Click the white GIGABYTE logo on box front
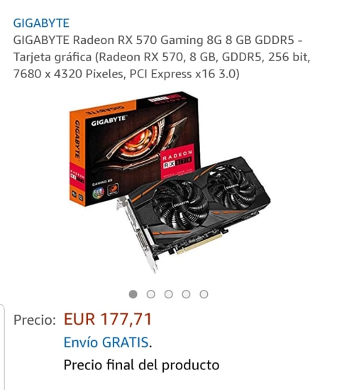This screenshot has height=390, width=337. tap(108, 121)
